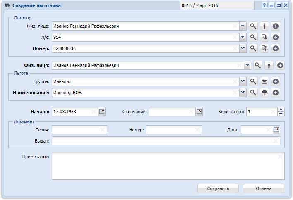Click the Сохранить button
Screen dimensions: 293x200
[218, 188]
